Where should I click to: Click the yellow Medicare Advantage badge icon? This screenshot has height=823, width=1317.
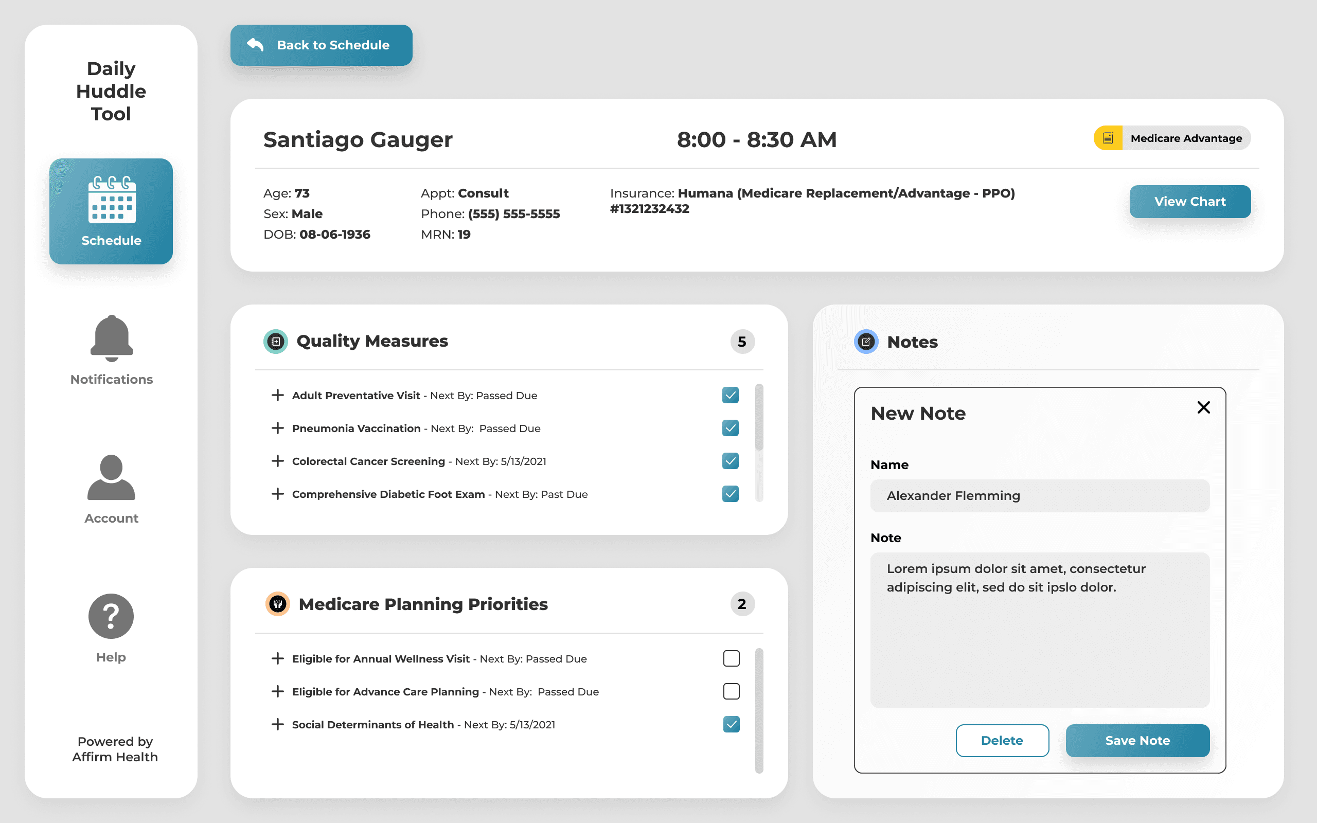click(x=1108, y=138)
